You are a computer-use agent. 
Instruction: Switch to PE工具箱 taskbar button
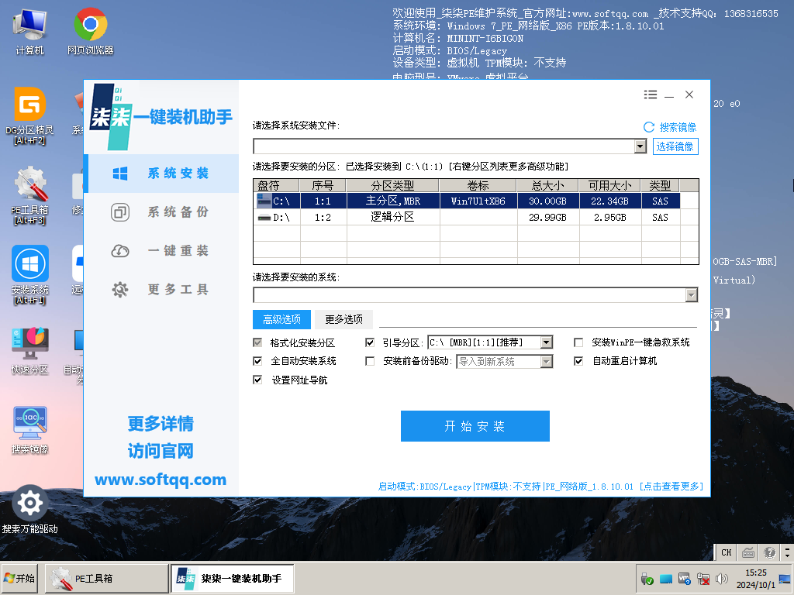pos(107,578)
